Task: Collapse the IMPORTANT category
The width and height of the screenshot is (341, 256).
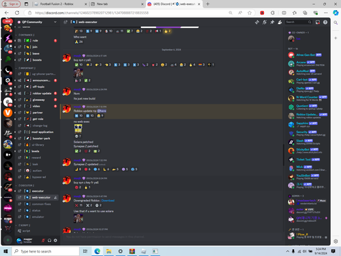Action: point(26,68)
